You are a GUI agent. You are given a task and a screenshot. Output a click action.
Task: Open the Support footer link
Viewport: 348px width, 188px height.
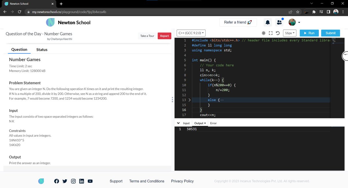coord(116,181)
